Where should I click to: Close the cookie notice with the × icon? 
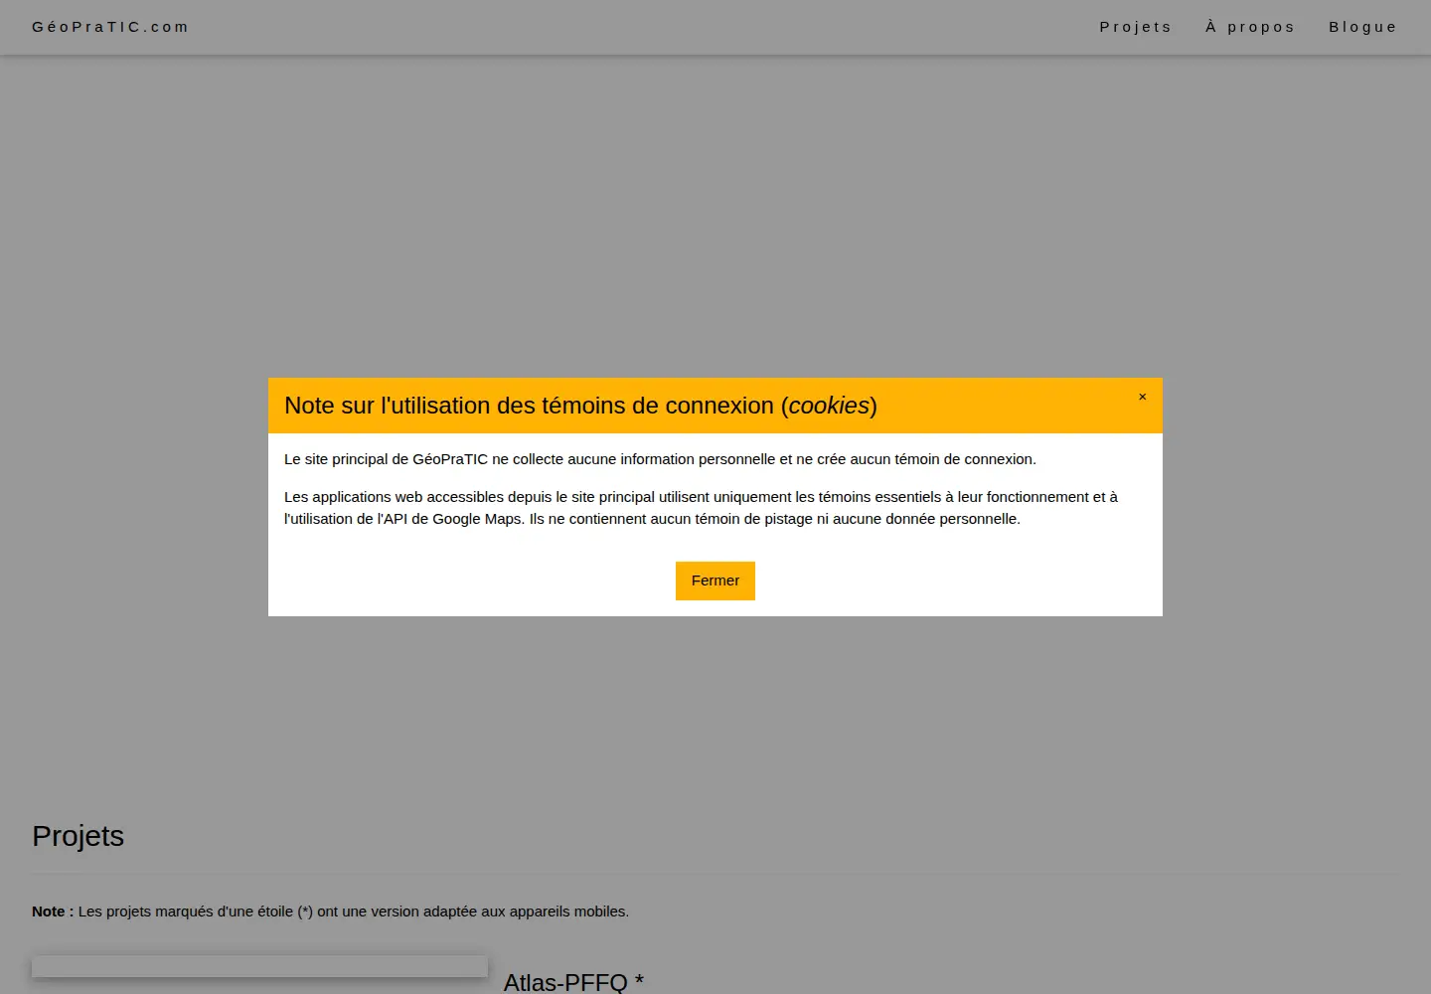(1142, 397)
